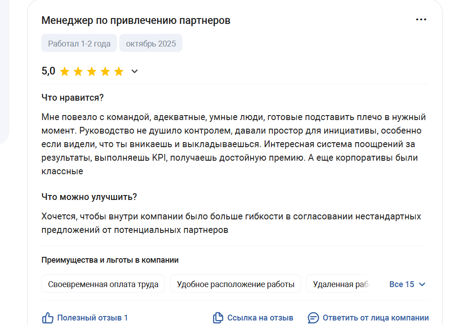Click 'Ссылка на отзыв' link
The image size is (467, 325).
click(x=260, y=318)
